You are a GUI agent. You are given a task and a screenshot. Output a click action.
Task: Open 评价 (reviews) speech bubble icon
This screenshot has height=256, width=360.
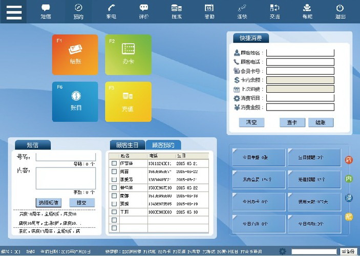(x=144, y=11)
